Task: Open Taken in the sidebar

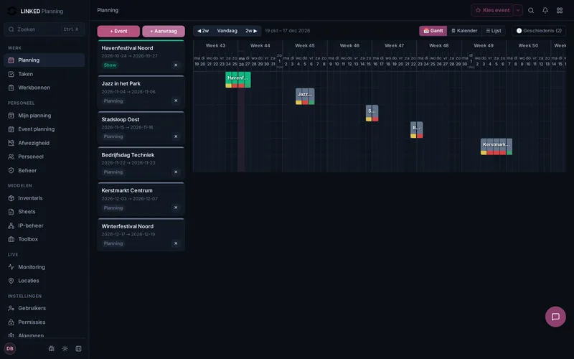Action: coord(44,74)
